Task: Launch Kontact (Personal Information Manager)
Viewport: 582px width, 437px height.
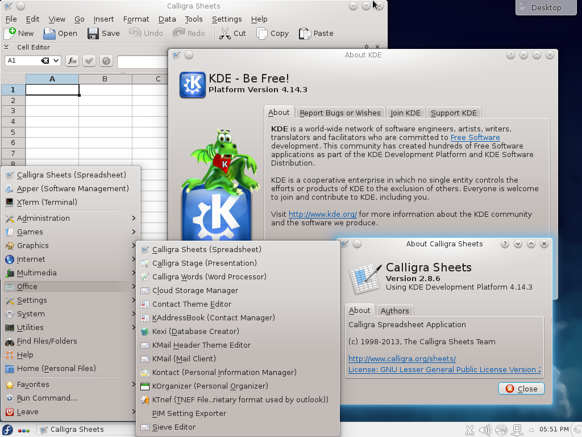Action: pyautogui.click(x=238, y=372)
